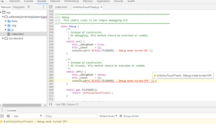Viewport: 216px width, 128px height.
Task: Open the Security panel tab
Action: (x=118, y=1)
